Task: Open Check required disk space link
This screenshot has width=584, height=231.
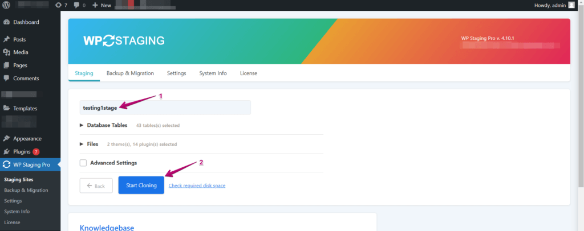Action: point(197,185)
